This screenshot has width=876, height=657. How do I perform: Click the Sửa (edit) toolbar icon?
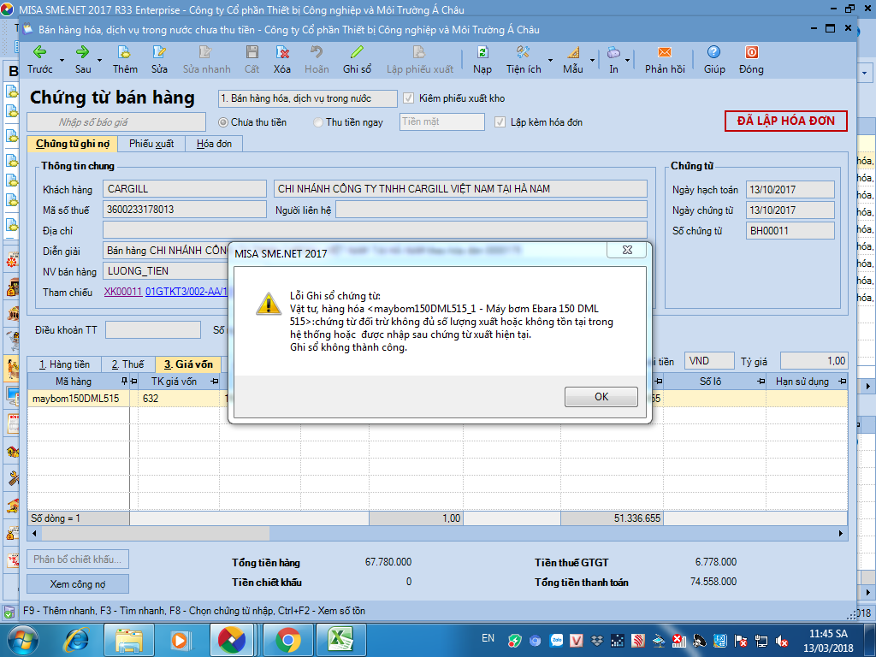pyautogui.click(x=159, y=52)
